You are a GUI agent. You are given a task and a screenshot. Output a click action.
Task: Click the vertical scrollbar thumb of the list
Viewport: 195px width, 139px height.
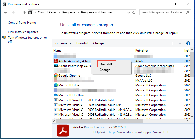point(192,65)
